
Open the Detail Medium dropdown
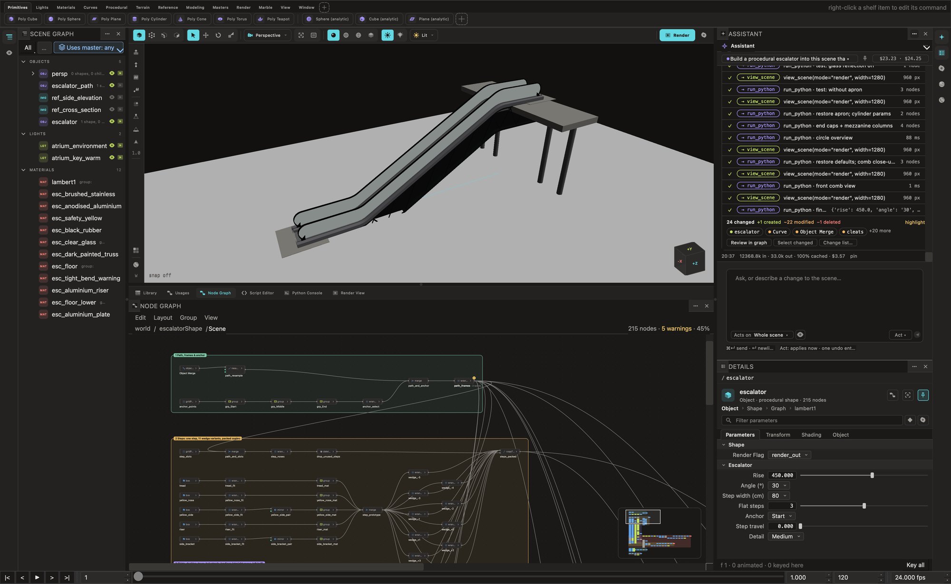(786, 536)
